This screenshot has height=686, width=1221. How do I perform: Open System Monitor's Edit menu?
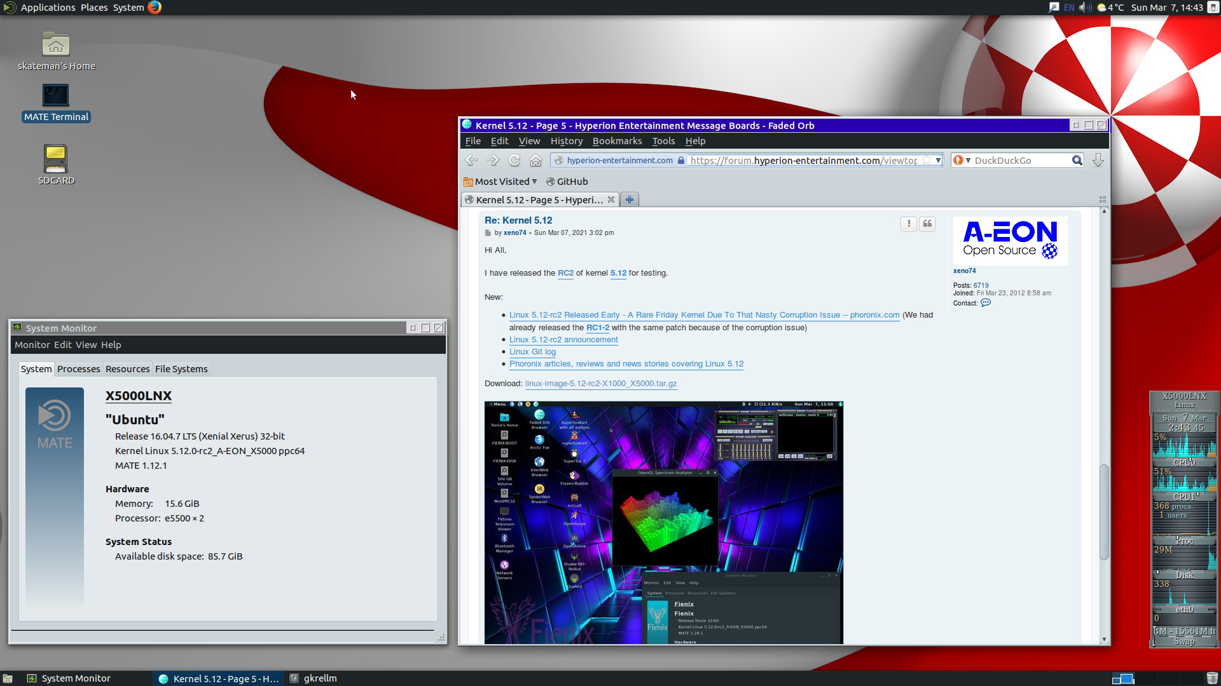[63, 345]
